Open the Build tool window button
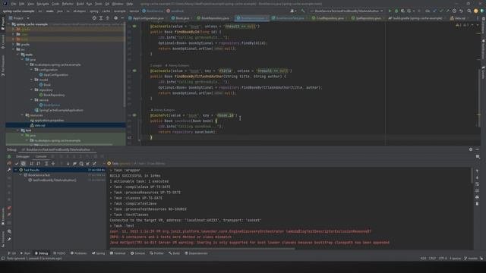Viewport: 486px width, 273px height. pos(174,253)
